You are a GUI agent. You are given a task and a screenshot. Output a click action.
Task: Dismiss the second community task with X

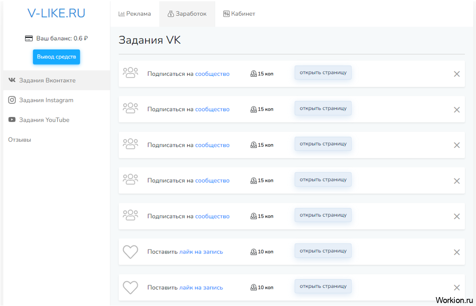456,110
